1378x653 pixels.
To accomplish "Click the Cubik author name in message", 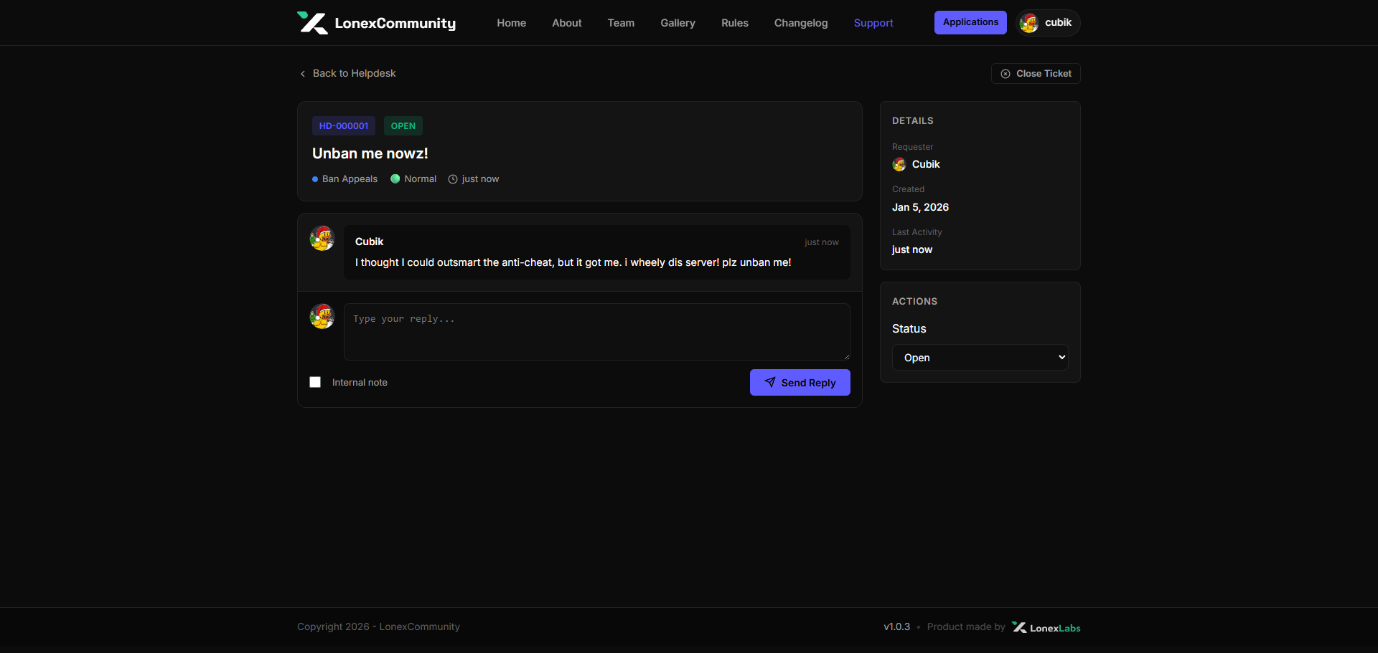I will click(369, 242).
